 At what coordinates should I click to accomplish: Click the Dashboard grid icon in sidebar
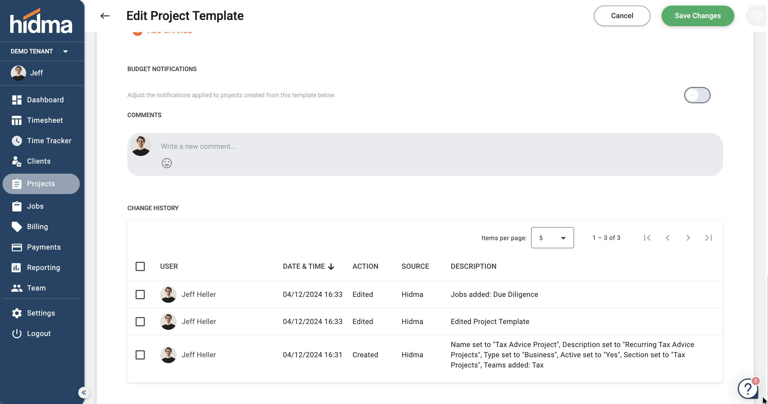17,100
